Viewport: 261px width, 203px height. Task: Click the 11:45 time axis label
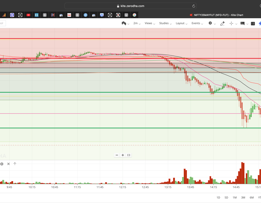tap(100, 187)
